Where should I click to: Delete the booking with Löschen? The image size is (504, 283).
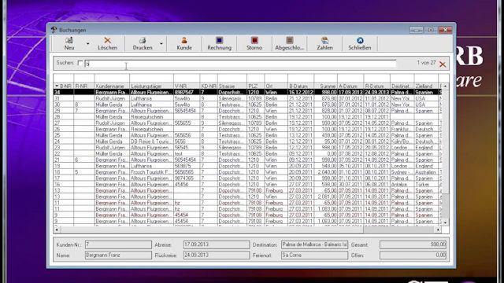click(107, 44)
